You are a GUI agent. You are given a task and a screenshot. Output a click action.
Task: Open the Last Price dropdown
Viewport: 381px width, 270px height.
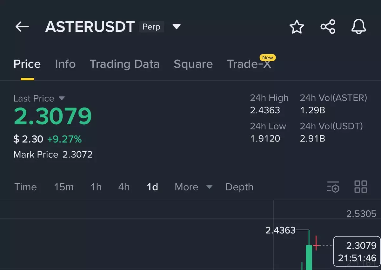point(62,98)
